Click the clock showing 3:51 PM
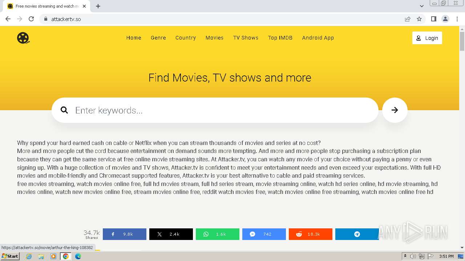The width and height of the screenshot is (465, 261). (446, 256)
